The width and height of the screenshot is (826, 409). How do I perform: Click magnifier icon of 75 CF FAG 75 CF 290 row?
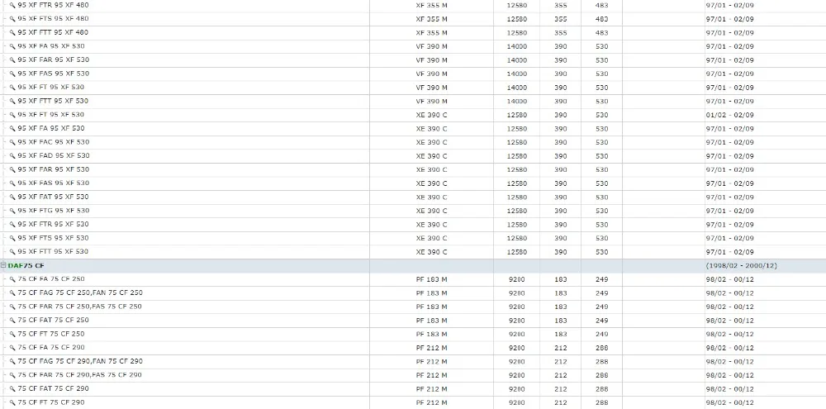[x=12, y=361]
